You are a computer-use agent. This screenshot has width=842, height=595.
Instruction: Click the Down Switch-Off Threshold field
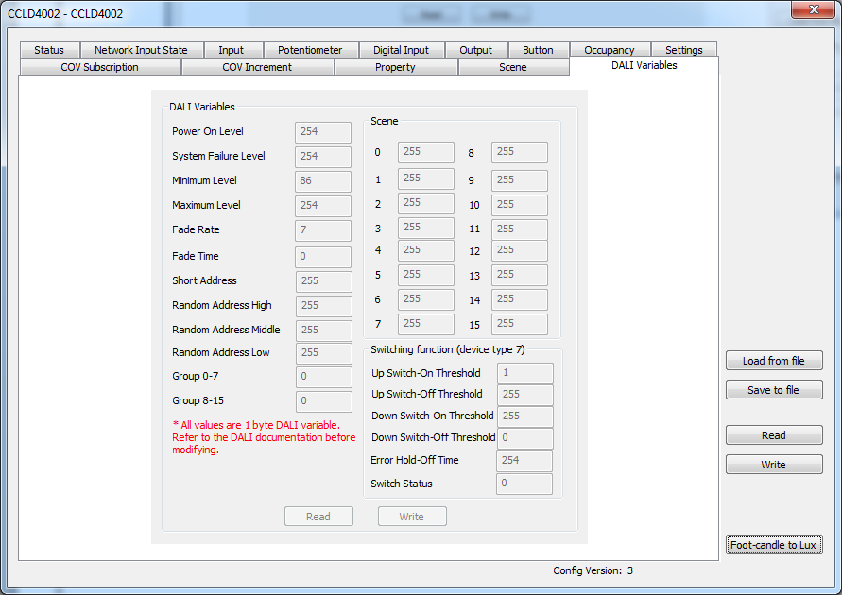coord(524,438)
